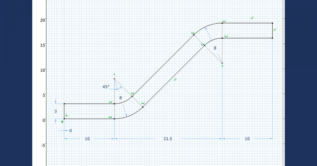Viewport: 317px width, 166px height.
Task: Pick the tangent icon at the top-right lower line start
Action: (x=226, y=36)
